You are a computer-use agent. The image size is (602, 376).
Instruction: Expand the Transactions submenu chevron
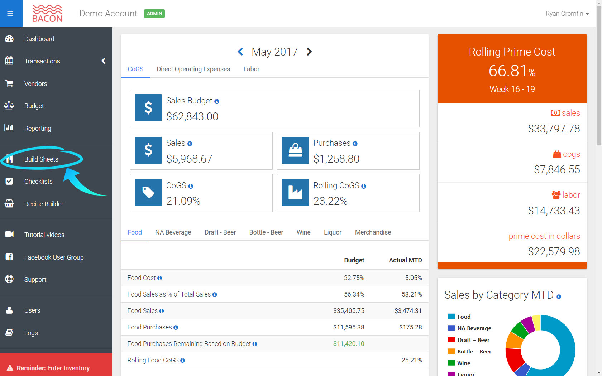103,61
